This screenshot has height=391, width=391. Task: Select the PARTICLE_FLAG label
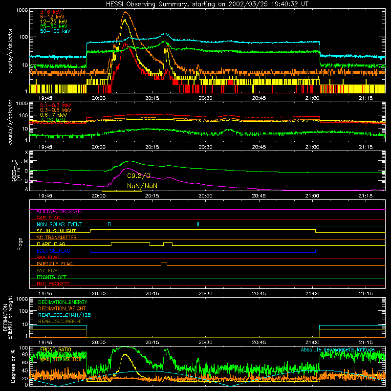click(55, 264)
